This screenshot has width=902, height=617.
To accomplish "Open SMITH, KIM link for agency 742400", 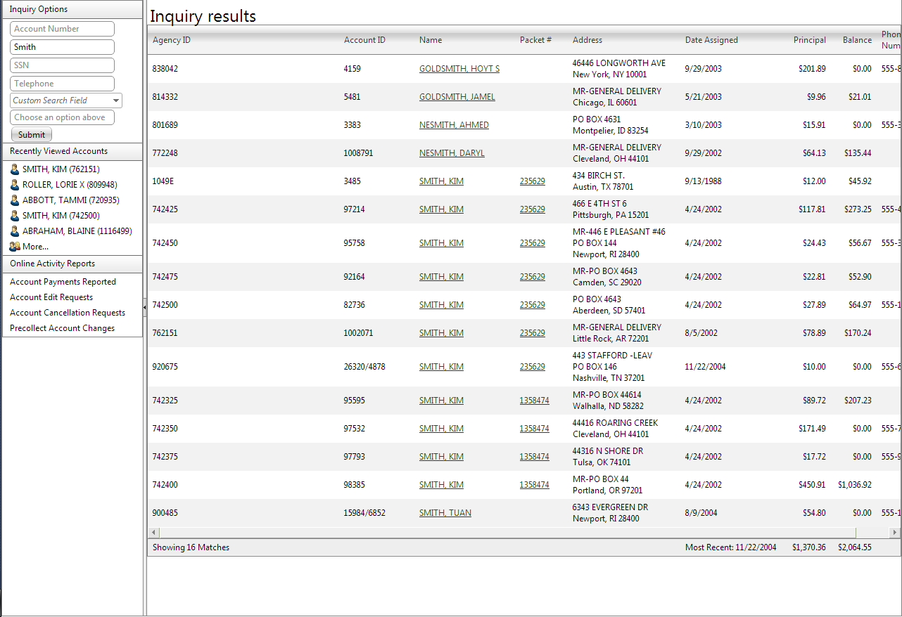I will pos(441,485).
